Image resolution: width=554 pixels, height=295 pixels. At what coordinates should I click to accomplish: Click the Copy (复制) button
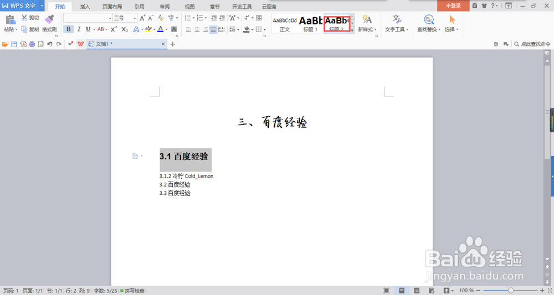coord(30,29)
